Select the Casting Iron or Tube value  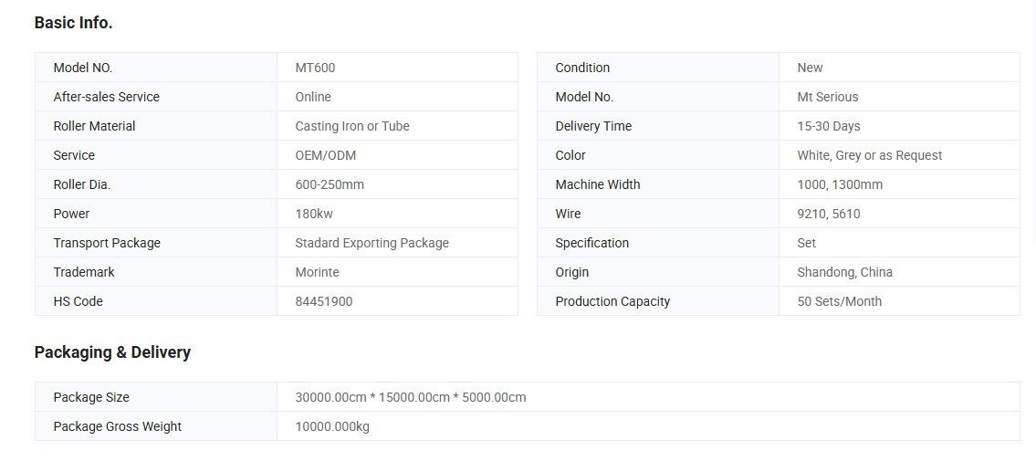pos(352,126)
